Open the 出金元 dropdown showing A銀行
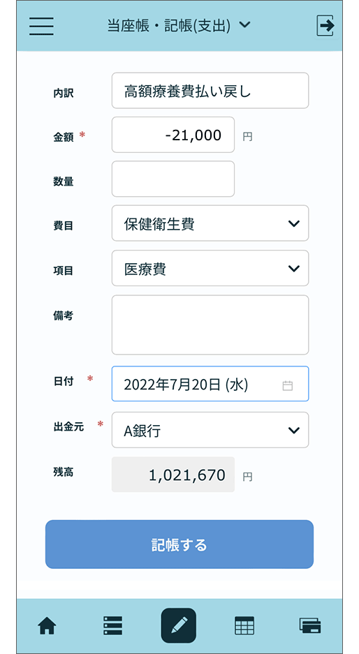Screen dimensions: 359x654 click(x=210, y=430)
